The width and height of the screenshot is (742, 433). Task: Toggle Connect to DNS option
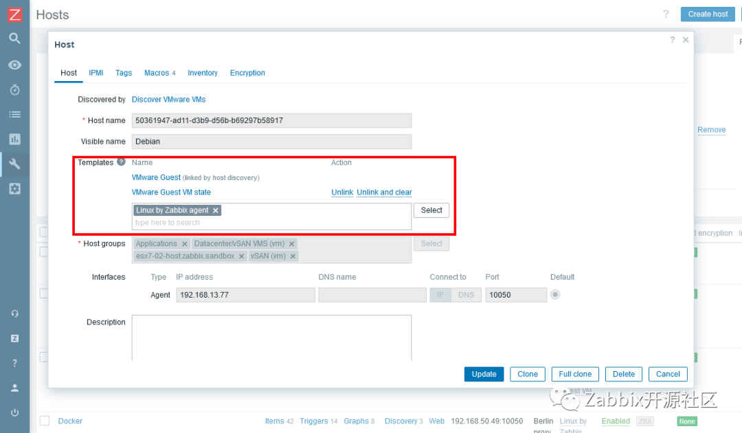[466, 295]
